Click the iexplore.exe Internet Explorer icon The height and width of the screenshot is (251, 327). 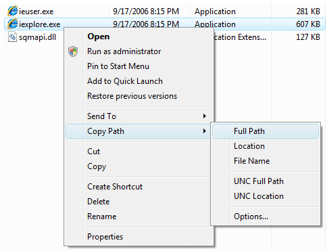click(x=12, y=24)
